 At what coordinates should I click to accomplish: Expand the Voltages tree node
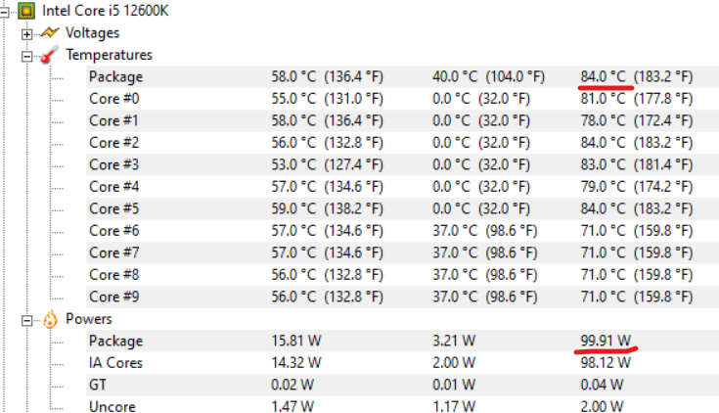(26, 33)
